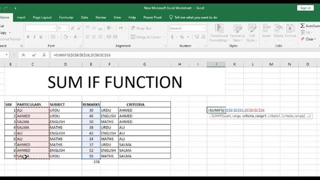Click the Clear button in Editing group
This screenshot has height=180, width=320.
coord(308,39)
